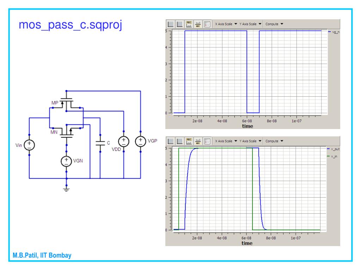Select the VGN voltage source symbol
Image resolution: width=361 pixels, height=270 pixels.
pos(66,161)
